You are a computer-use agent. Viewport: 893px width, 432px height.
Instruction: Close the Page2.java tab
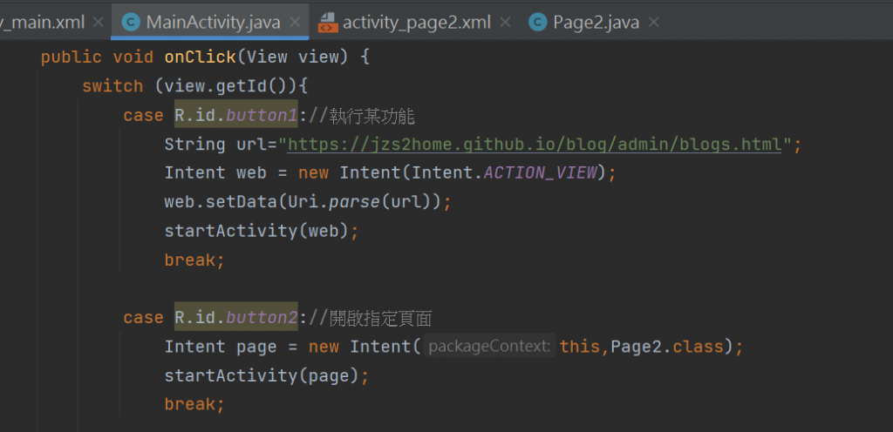pyautogui.click(x=654, y=23)
